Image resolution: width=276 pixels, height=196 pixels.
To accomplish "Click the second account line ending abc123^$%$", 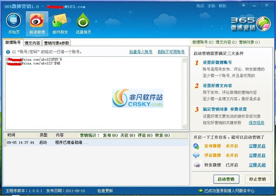I will (x=33, y=63).
